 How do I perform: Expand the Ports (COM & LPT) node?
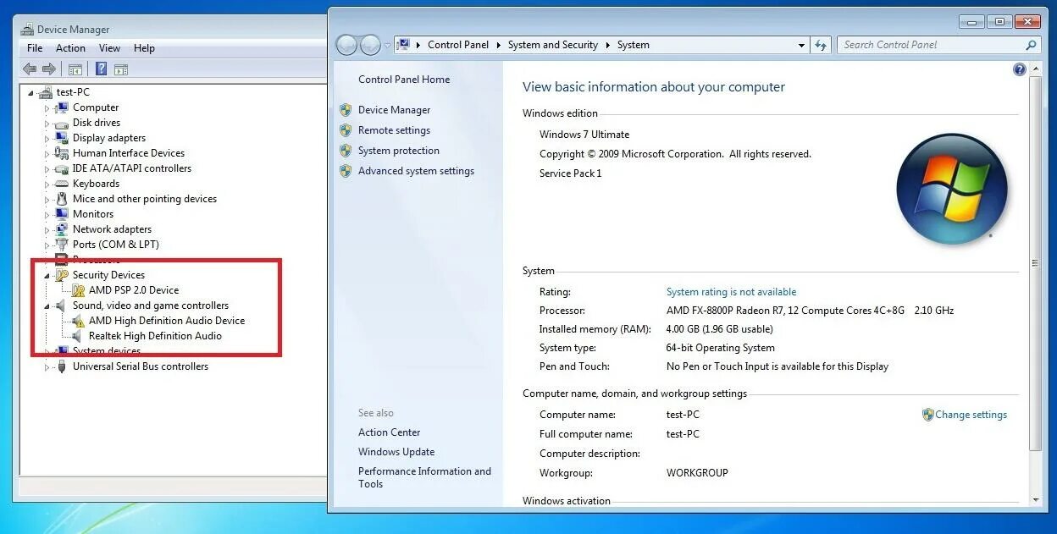point(47,245)
